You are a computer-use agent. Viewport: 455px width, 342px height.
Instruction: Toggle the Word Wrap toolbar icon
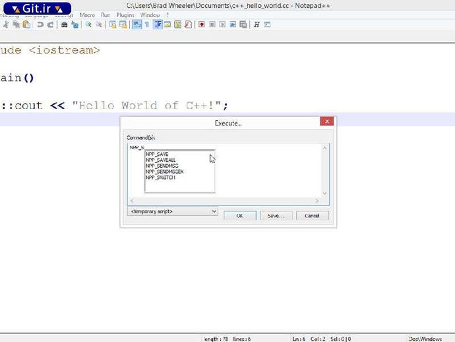(x=137, y=24)
